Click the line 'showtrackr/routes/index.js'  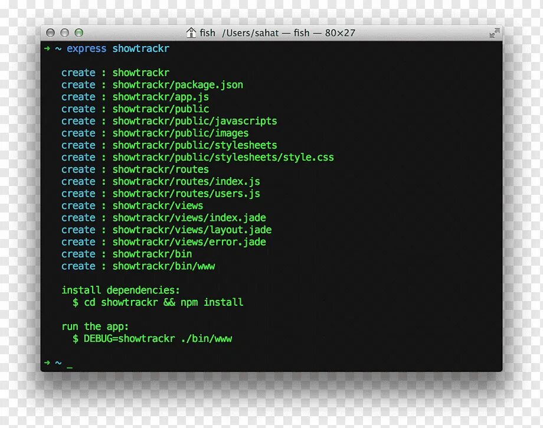click(187, 181)
